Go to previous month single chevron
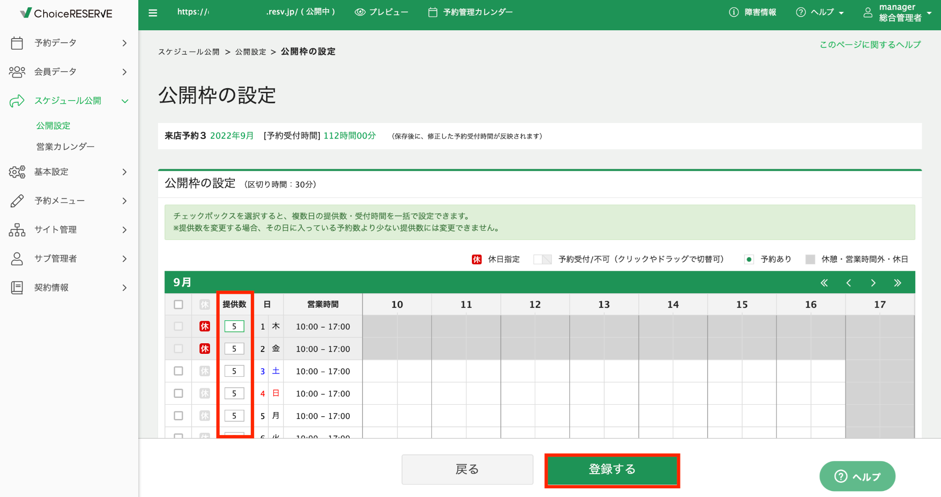Viewport: 941px width, 497px height. click(849, 283)
